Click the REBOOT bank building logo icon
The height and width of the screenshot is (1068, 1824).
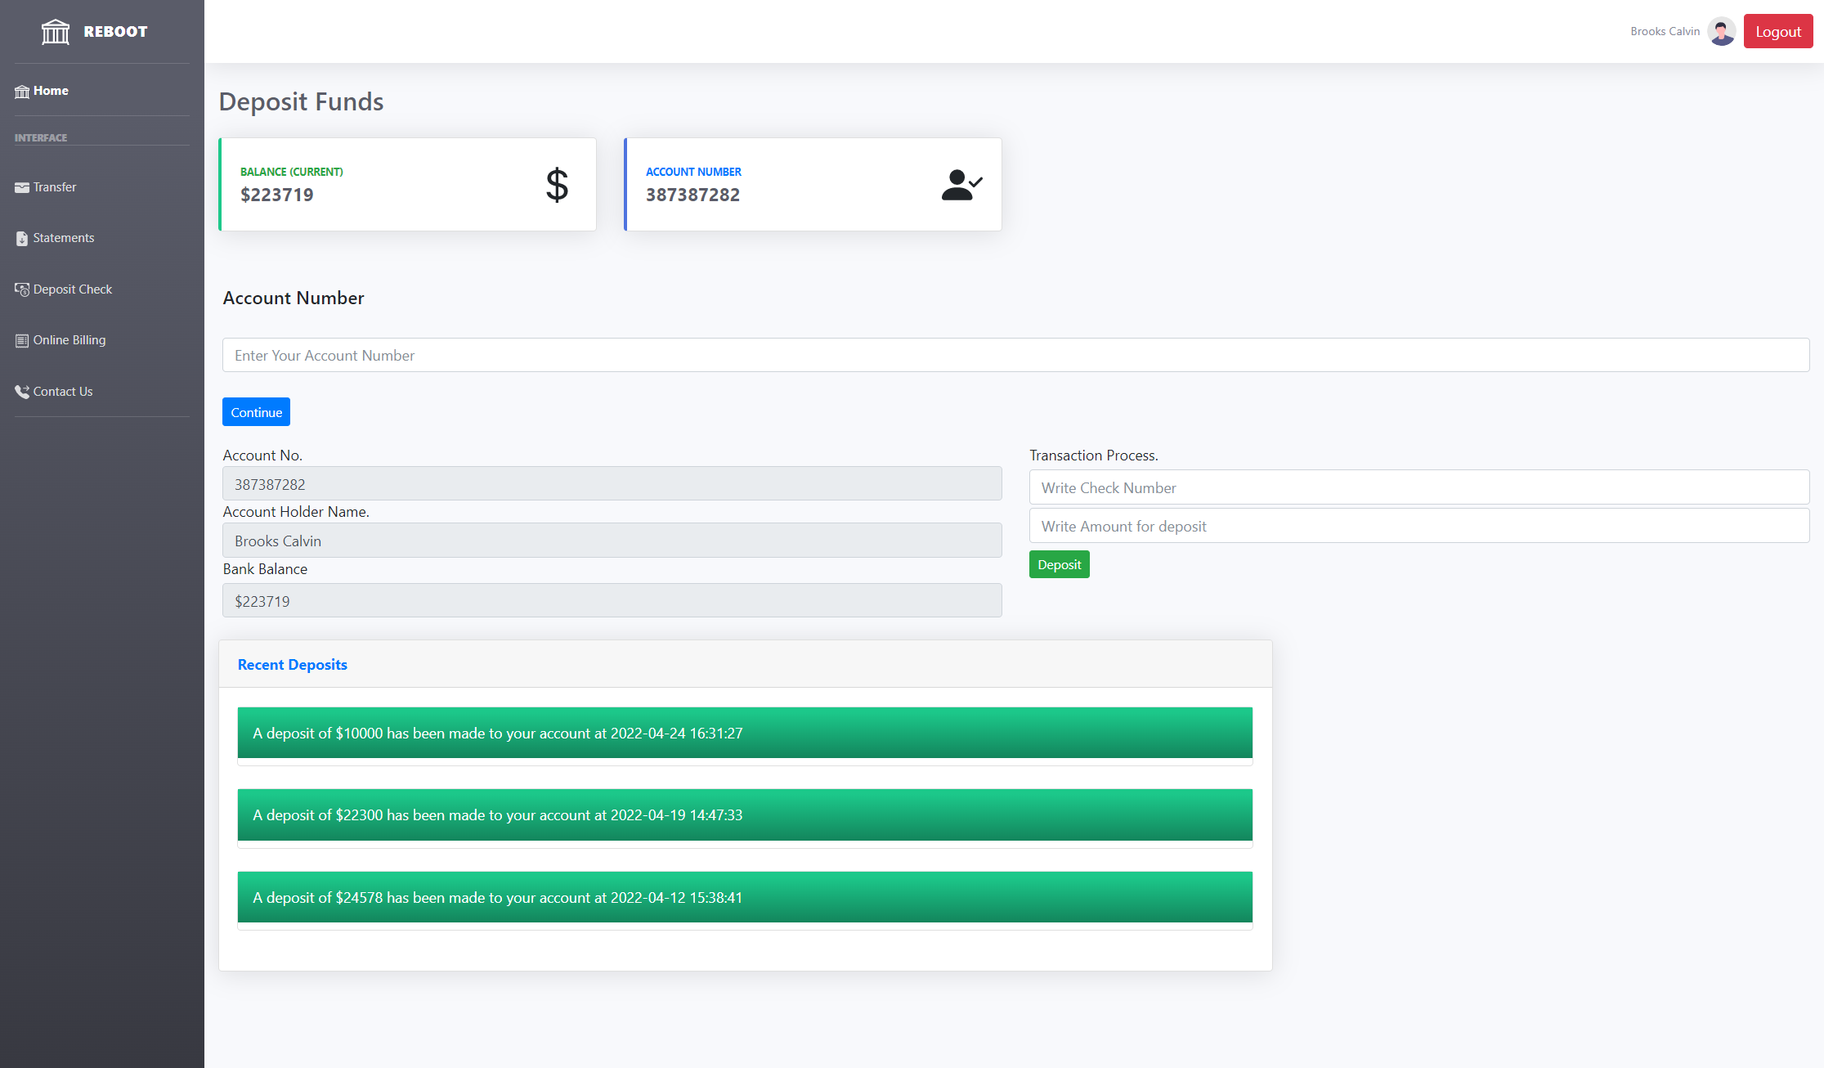tap(56, 32)
